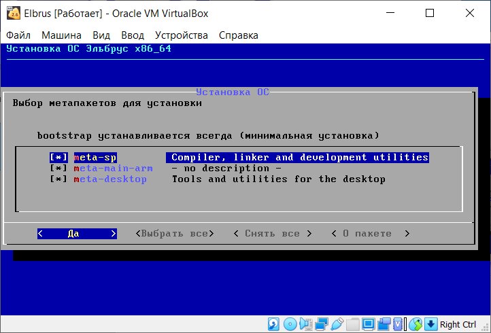Open the USB devices status icon
The height and width of the screenshot is (333, 491).
[337, 324]
